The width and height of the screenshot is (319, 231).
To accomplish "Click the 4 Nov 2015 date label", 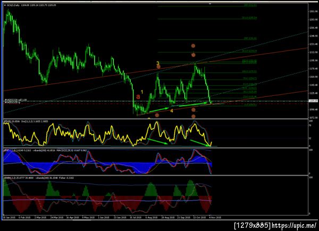I will pos(215,217).
